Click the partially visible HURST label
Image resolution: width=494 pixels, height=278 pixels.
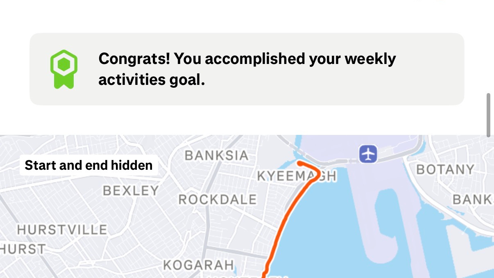[23, 249]
